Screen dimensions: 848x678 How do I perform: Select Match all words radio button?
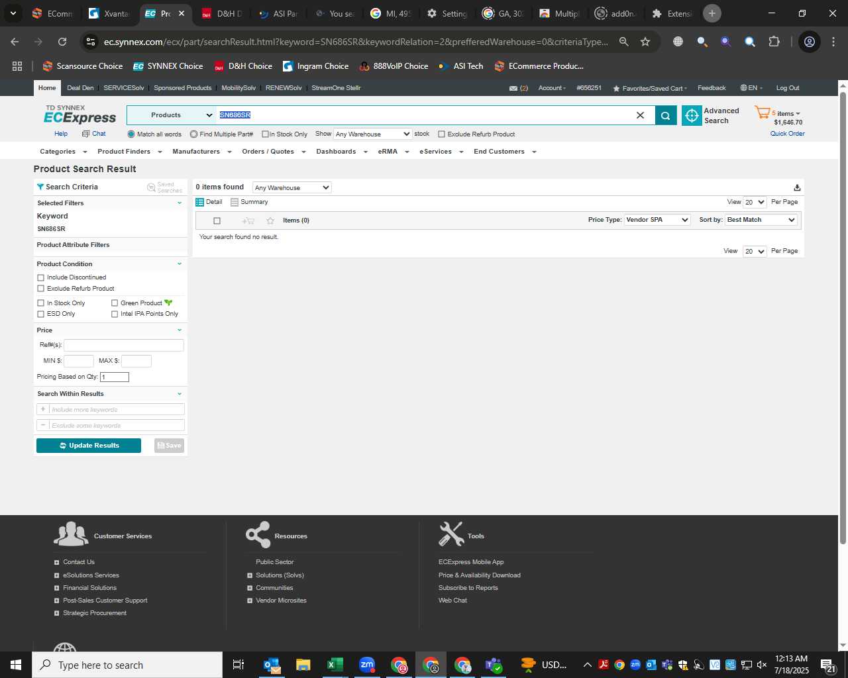pos(131,134)
